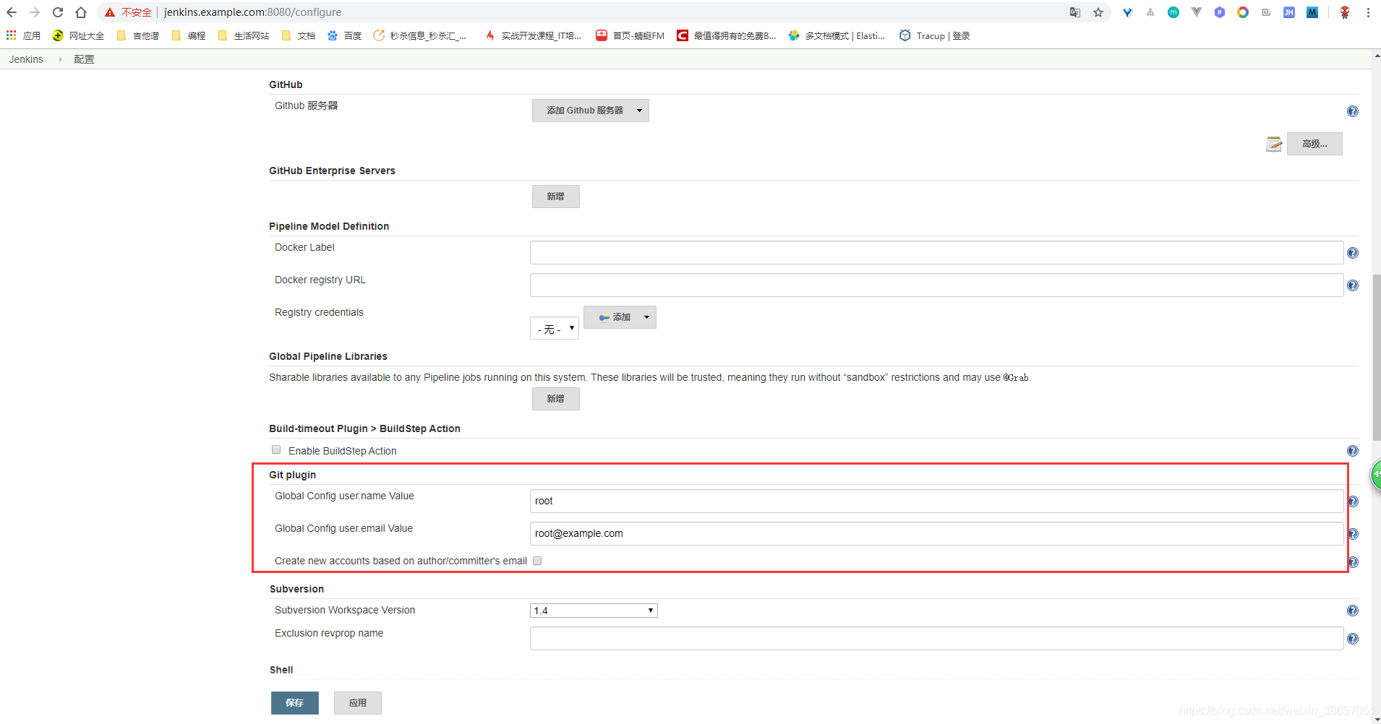Focus Exclusion revprop name input

[x=936, y=639]
